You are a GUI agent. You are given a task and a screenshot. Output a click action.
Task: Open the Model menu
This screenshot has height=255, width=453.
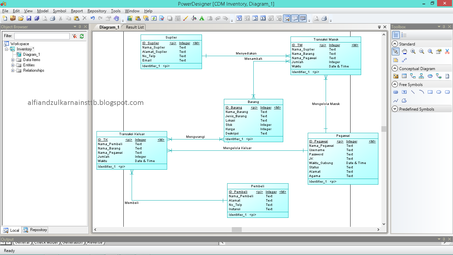[x=42, y=11]
